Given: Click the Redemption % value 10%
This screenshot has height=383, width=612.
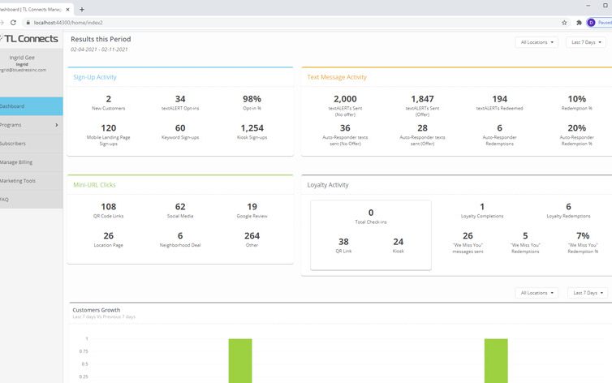Looking at the screenshot, I should click(x=577, y=99).
